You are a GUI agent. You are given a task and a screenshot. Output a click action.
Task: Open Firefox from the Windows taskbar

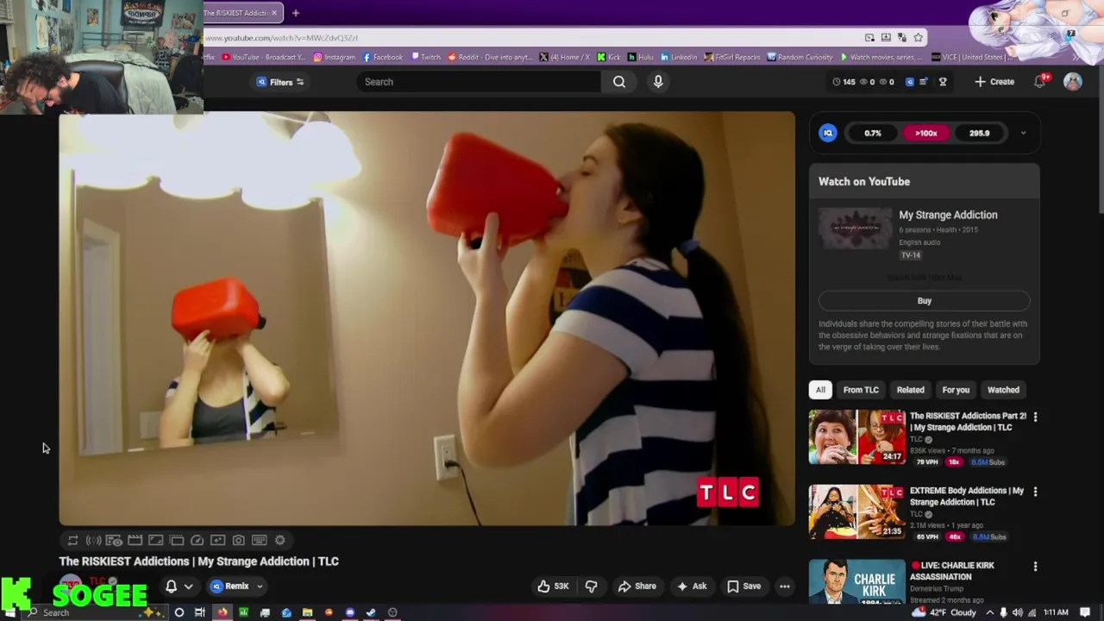pos(223,612)
